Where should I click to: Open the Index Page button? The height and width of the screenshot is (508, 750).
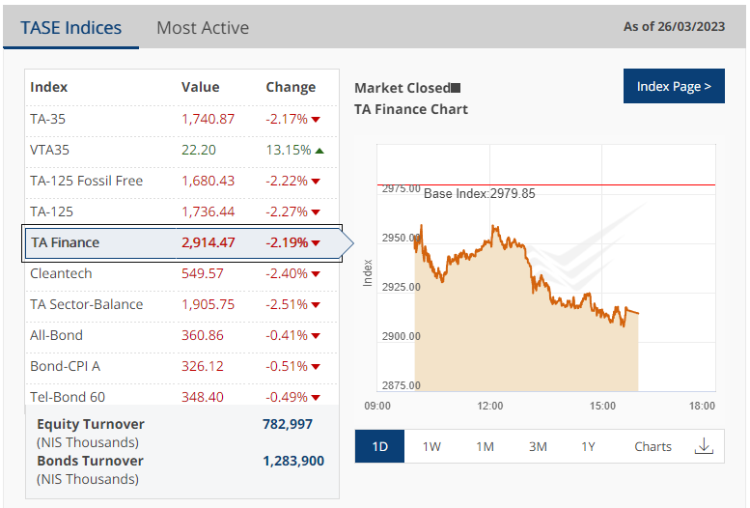pyautogui.click(x=674, y=87)
